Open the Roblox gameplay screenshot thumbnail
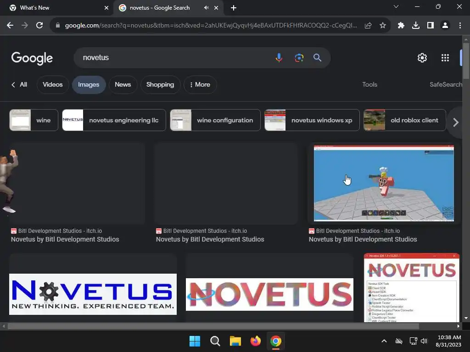The width and height of the screenshot is (470, 352). tap(384, 183)
